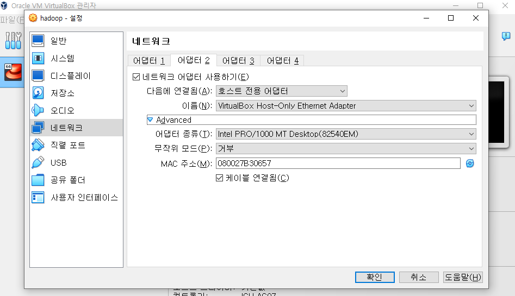Click the 취소 button
515x296 pixels.
(419, 277)
